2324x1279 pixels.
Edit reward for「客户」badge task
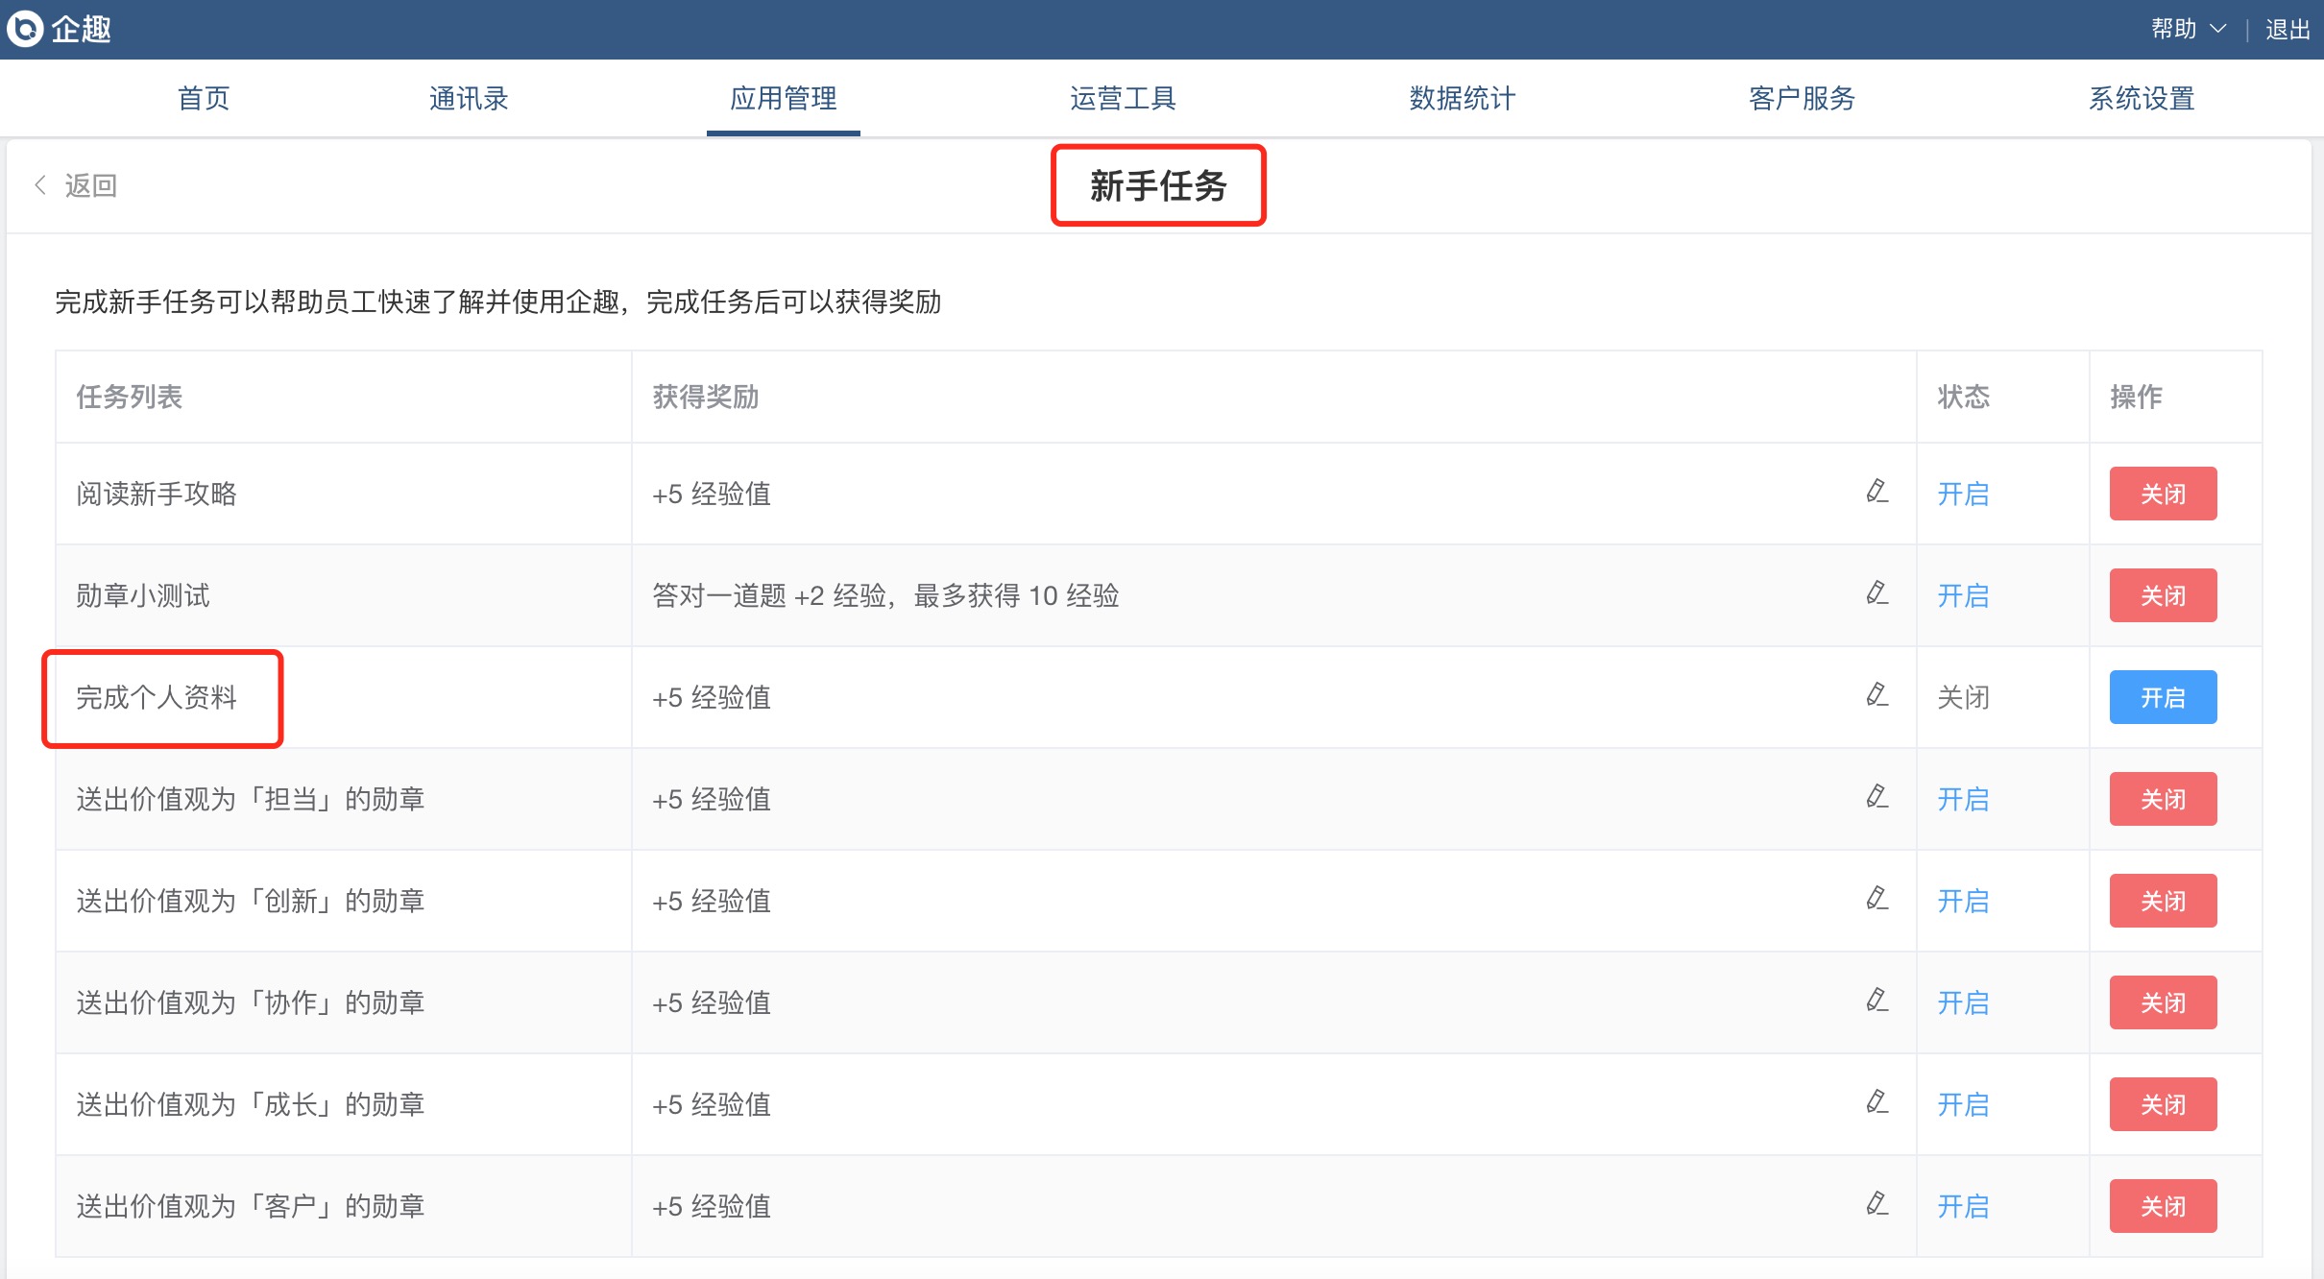pyautogui.click(x=1876, y=1204)
